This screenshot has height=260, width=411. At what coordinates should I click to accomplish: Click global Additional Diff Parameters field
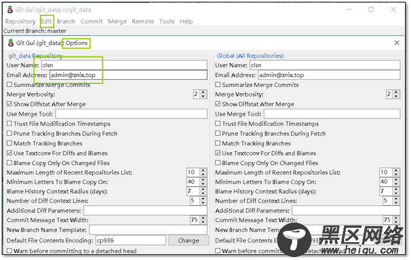click(x=346, y=211)
